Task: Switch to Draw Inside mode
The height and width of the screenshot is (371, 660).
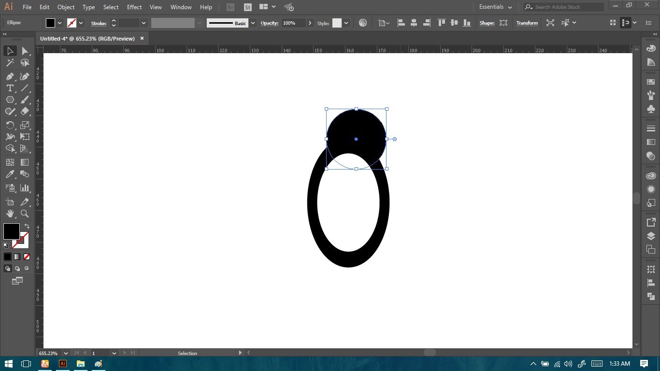Action: pyautogui.click(x=27, y=268)
